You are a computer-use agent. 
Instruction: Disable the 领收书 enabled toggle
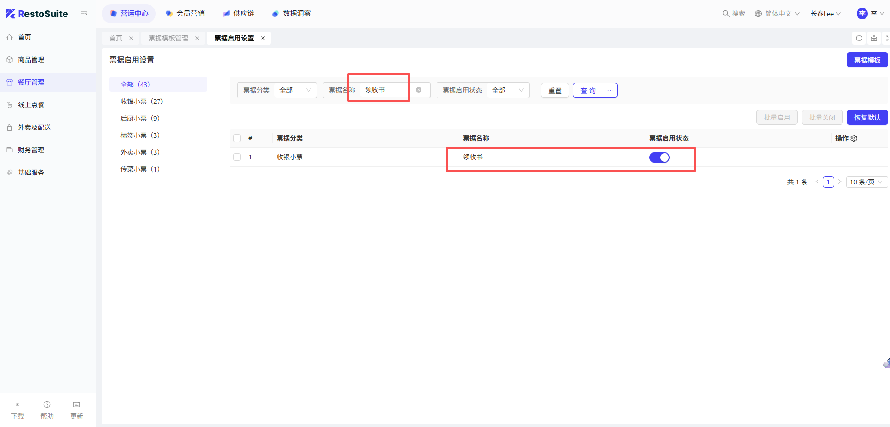659,158
